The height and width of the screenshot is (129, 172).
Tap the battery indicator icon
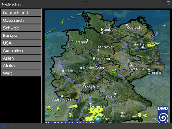(x=169, y=1)
